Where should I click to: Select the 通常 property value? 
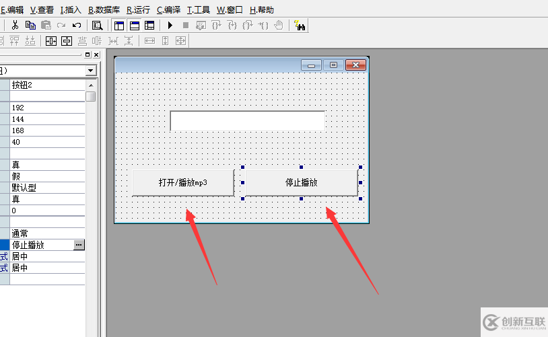click(x=47, y=233)
